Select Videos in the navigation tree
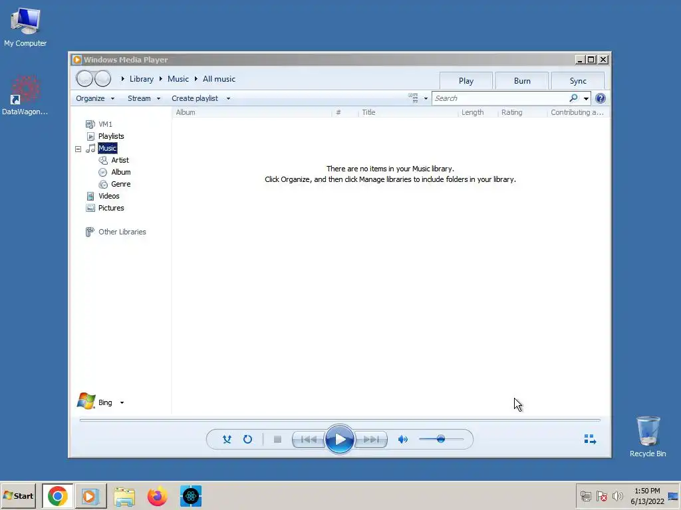This screenshot has height=510, width=681. coord(108,196)
